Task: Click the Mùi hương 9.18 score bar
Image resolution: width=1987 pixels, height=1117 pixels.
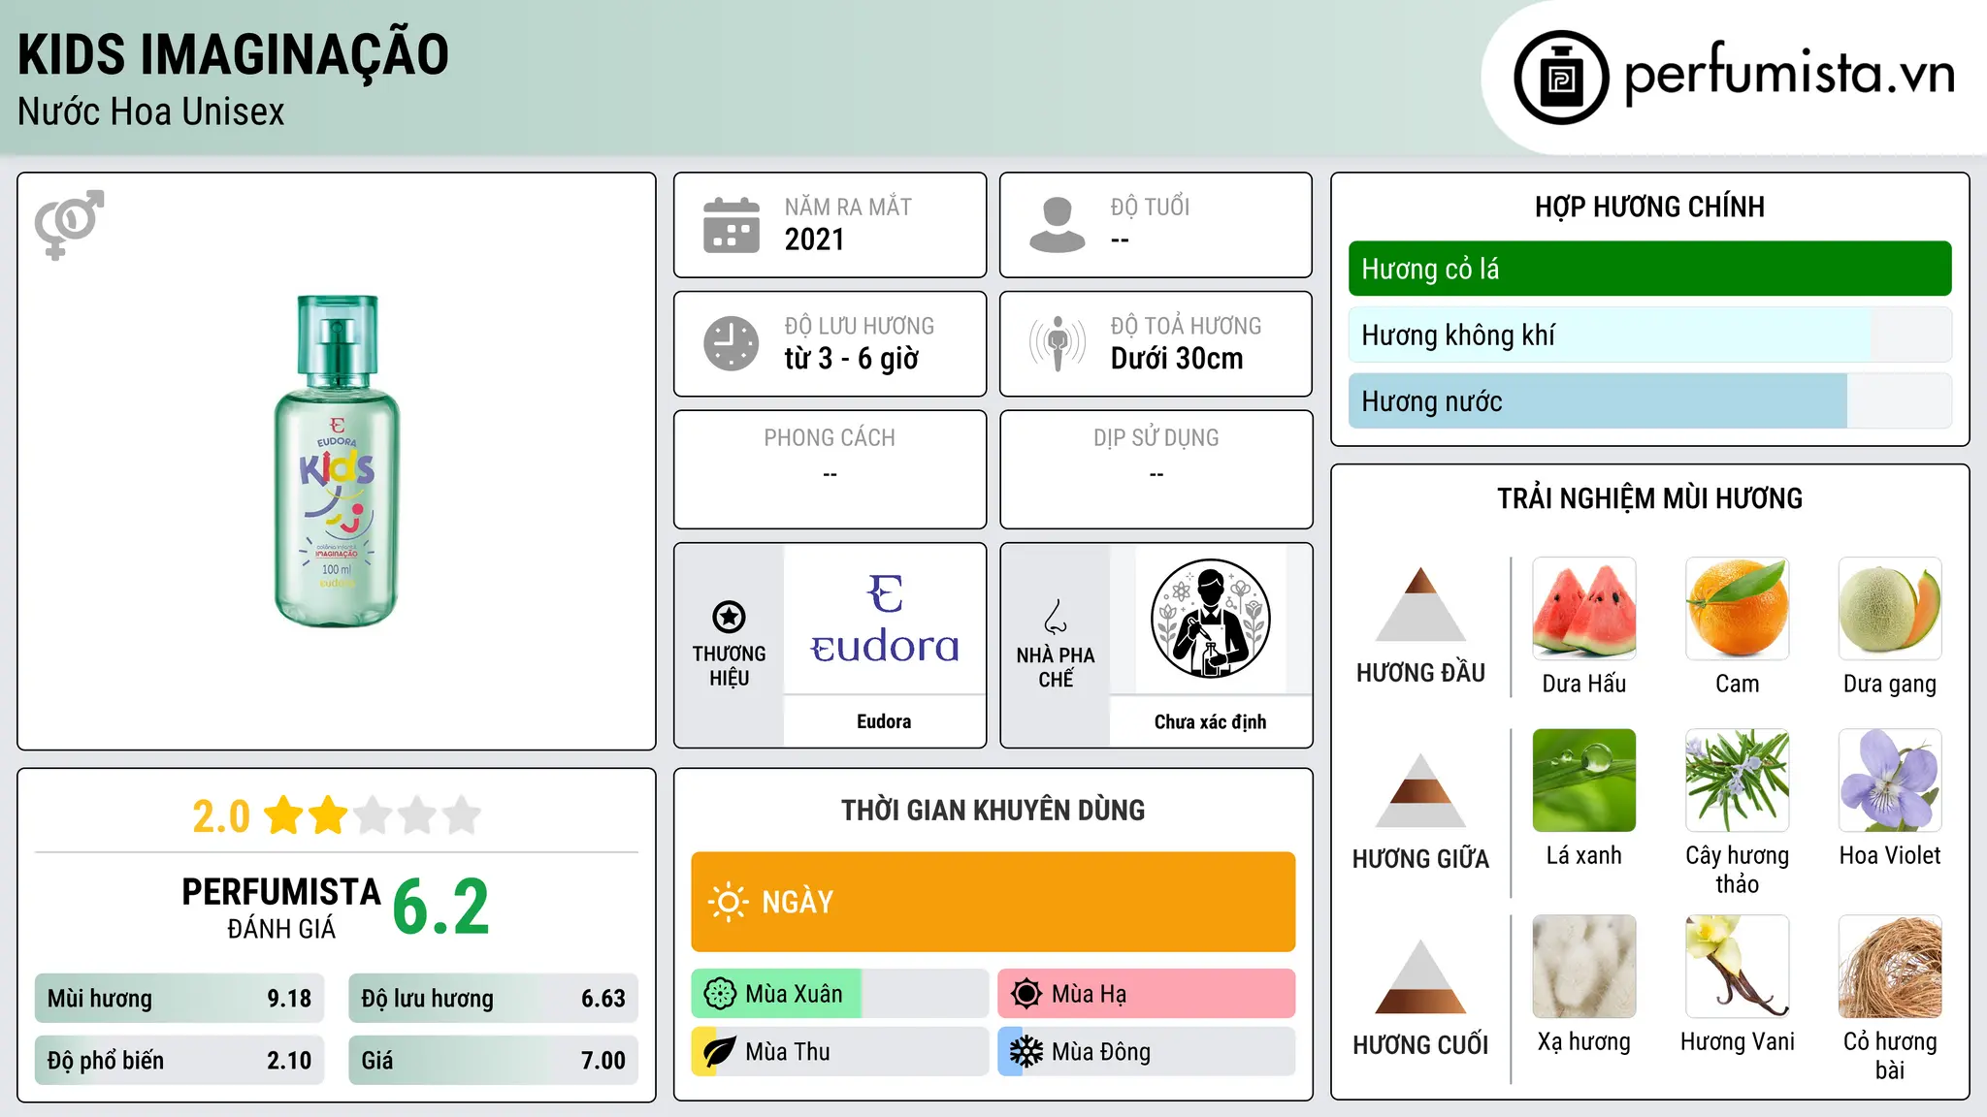Action: [179, 999]
